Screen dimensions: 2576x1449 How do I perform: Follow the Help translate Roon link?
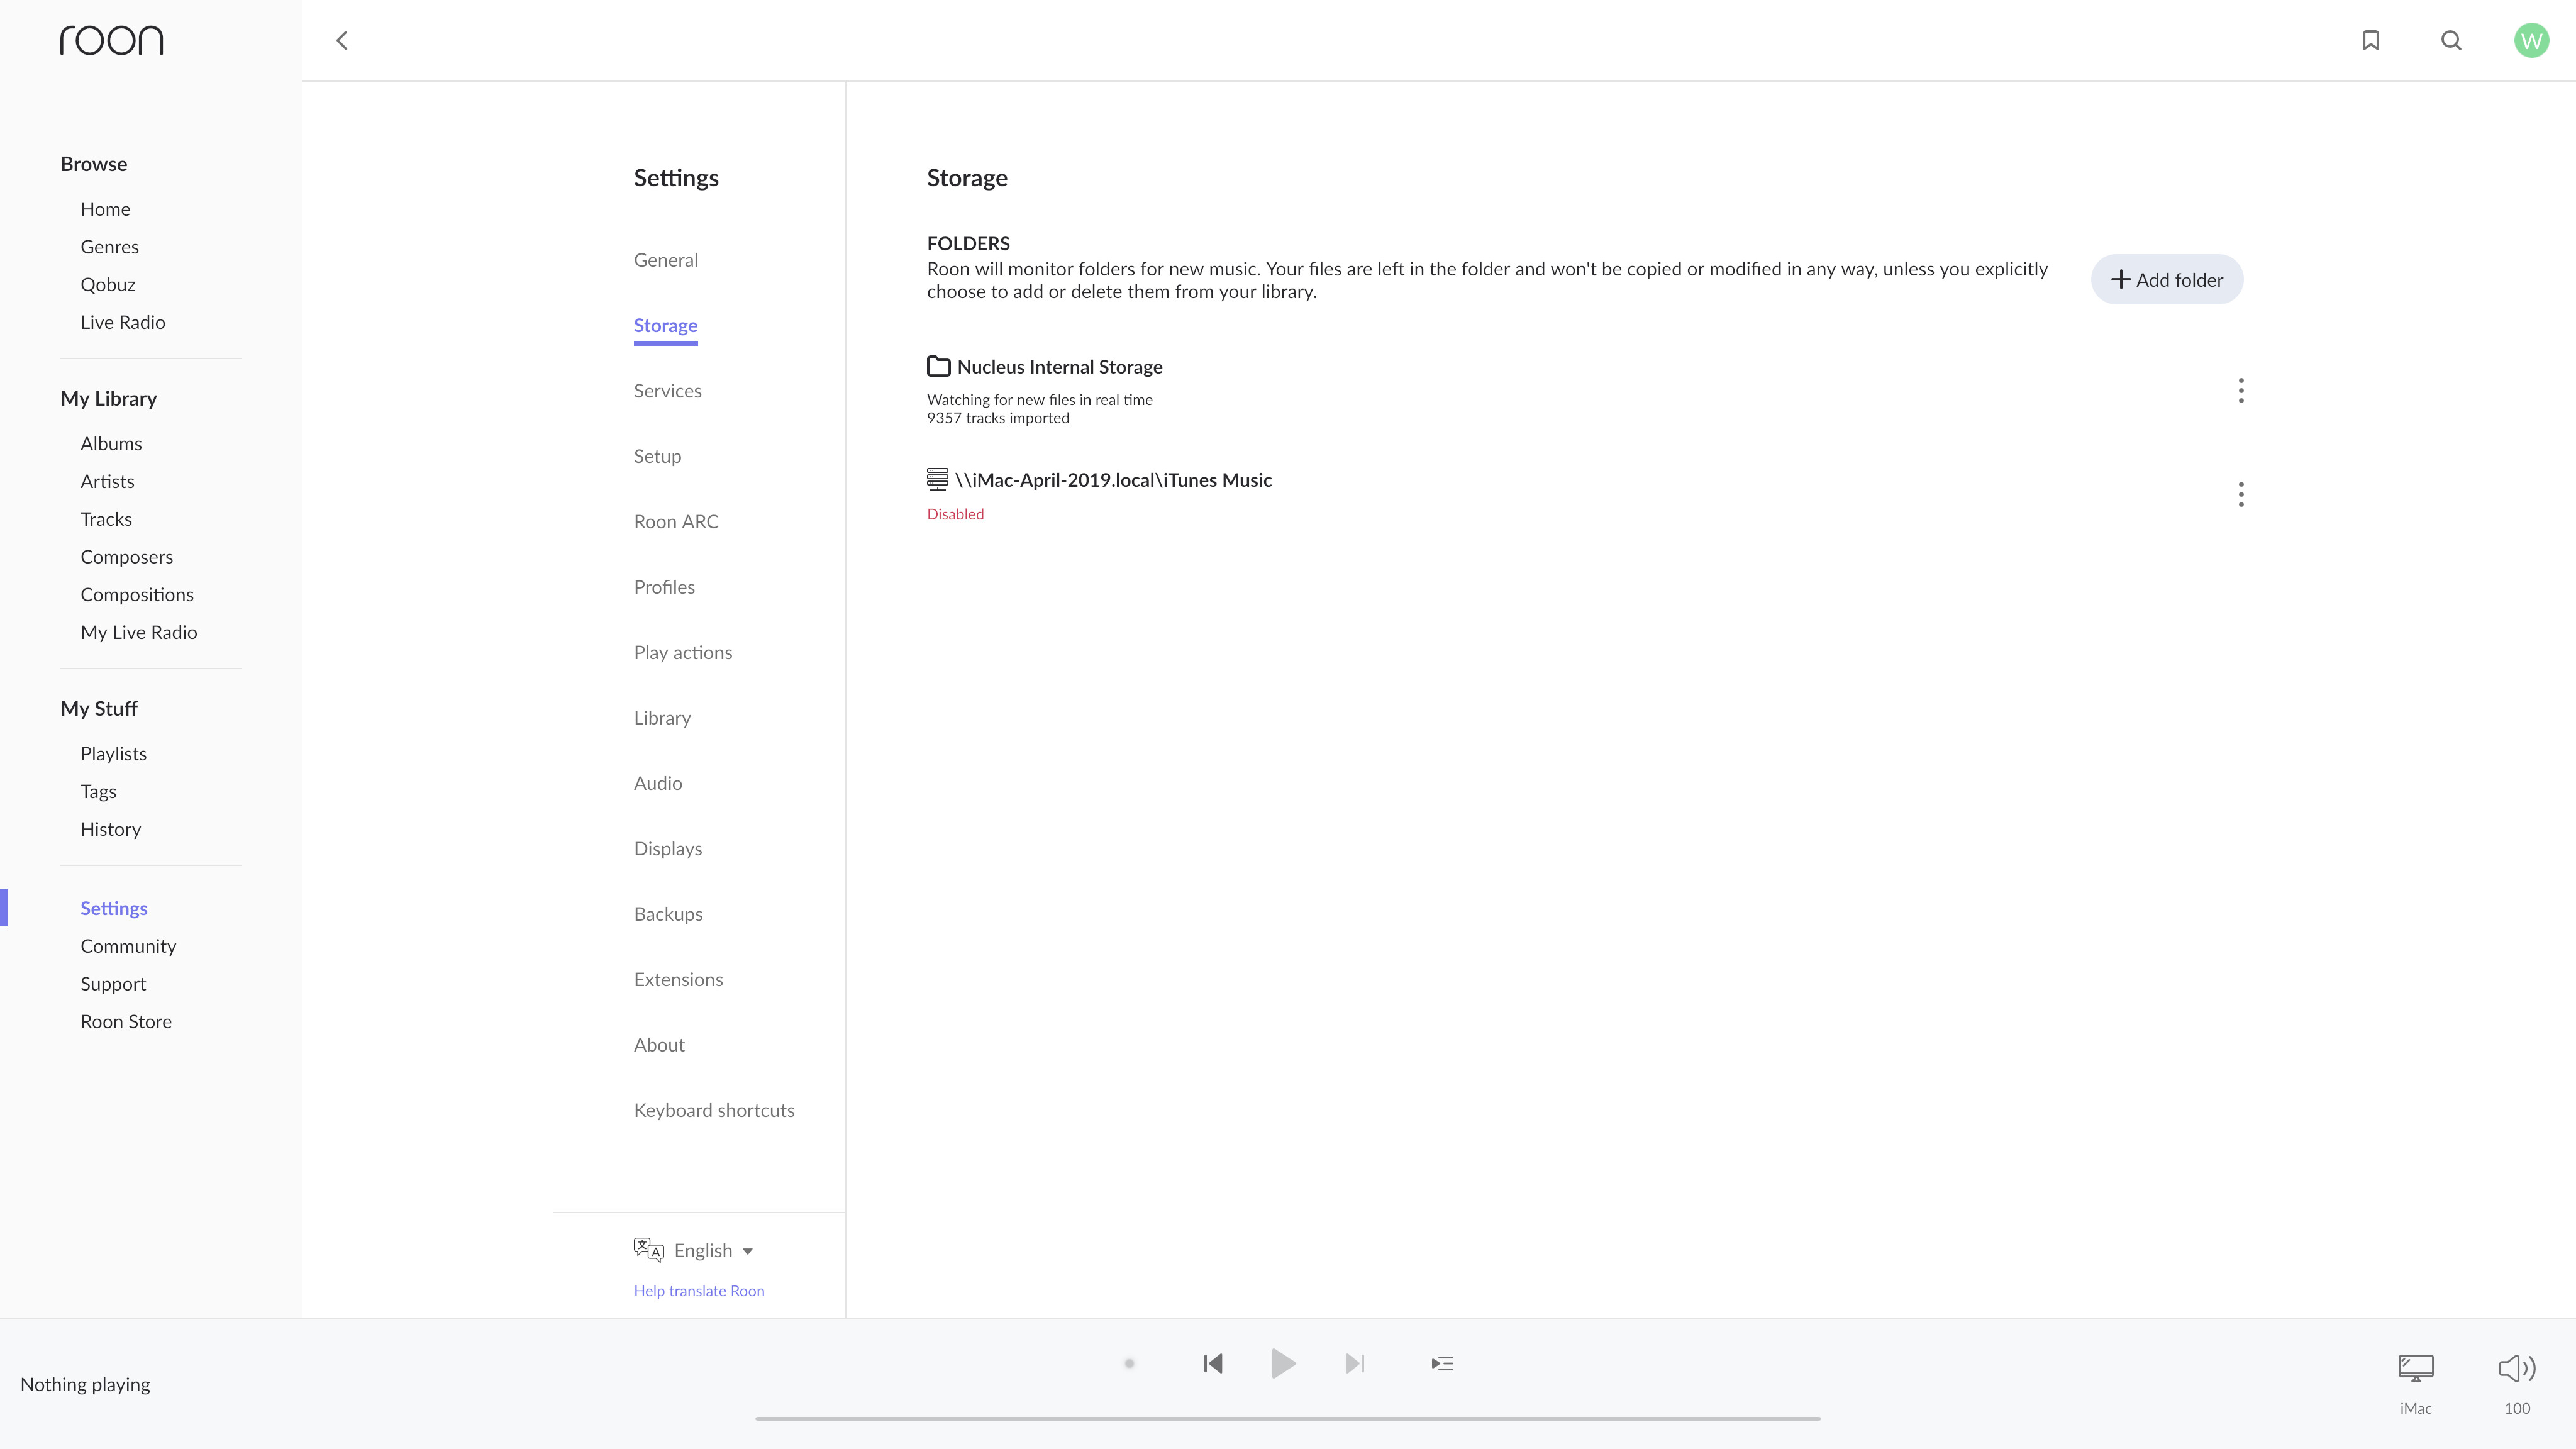(x=699, y=1290)
